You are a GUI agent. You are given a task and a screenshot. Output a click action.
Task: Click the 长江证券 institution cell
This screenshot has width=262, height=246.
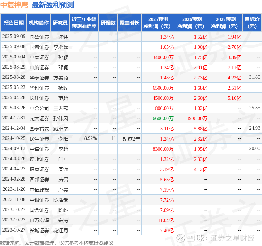point(39,98)
